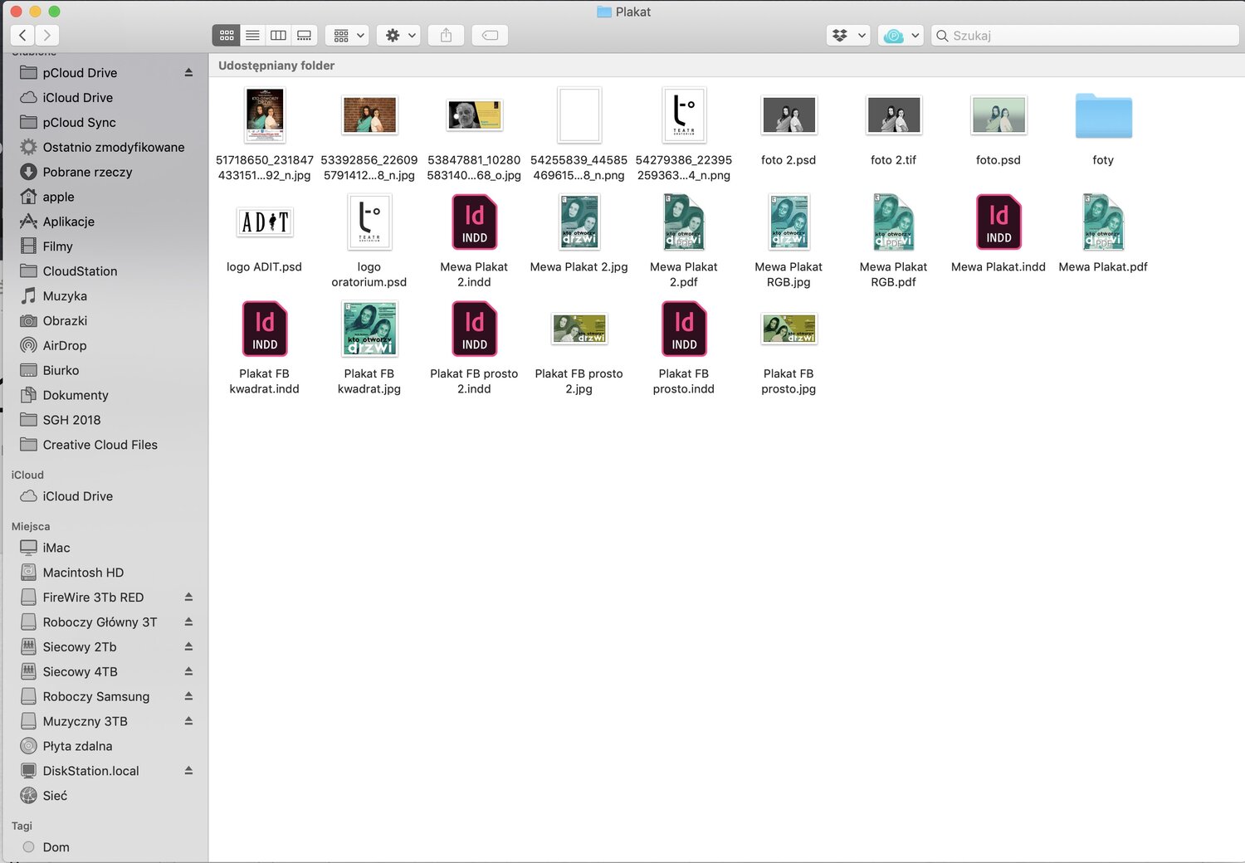Select Plakat FB prosto.jpg thumbnail
1245x863 pixels.
[788, 329]
